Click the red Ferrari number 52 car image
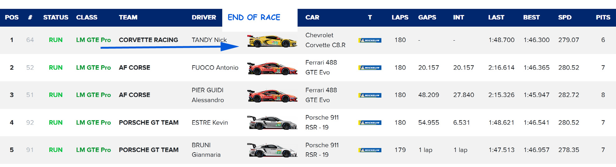Image resolution: width=616 pixels, height=167 pixels. [272, 68]
